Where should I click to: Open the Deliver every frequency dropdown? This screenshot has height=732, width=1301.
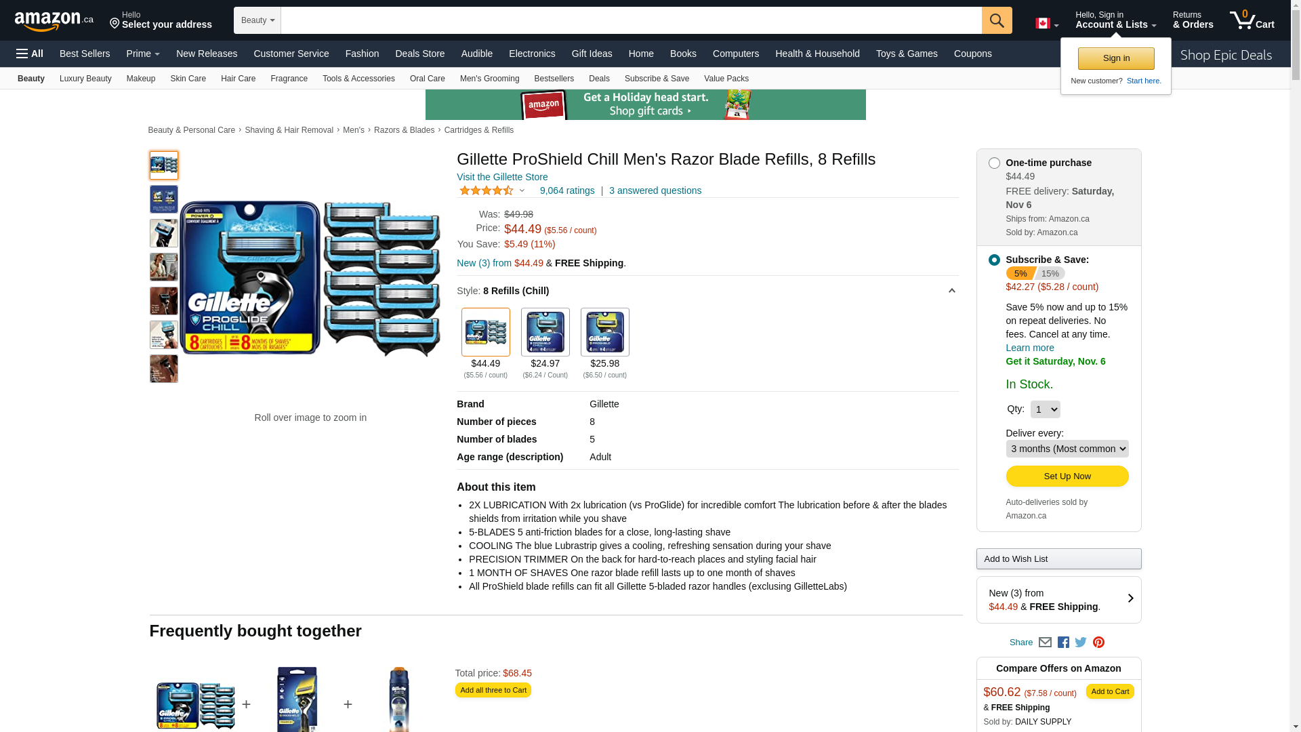point(1067,449)
